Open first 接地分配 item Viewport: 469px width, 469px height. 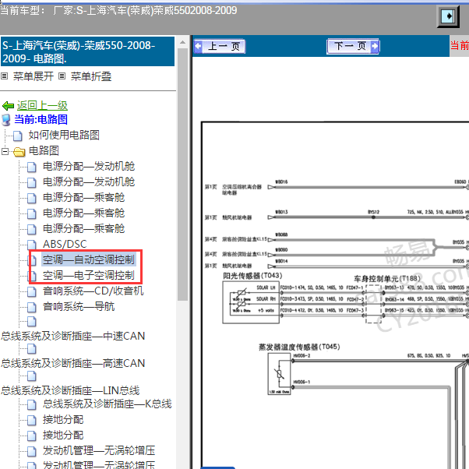pos(63,419)
